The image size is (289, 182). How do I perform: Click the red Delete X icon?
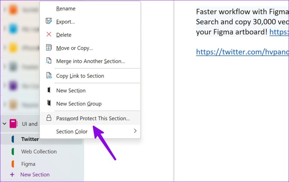49,35
